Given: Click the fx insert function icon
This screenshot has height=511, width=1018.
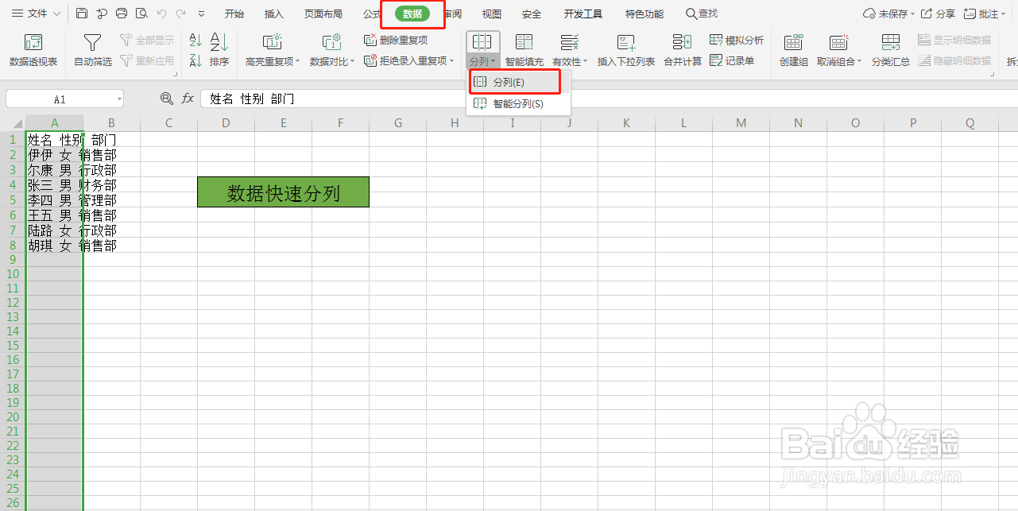Looking at the screenshot, I should tap(188, 99).
